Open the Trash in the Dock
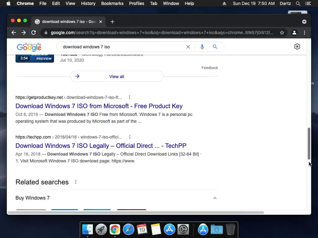The image size is (318, 238). pyautogui.click(x=230, y=230)
